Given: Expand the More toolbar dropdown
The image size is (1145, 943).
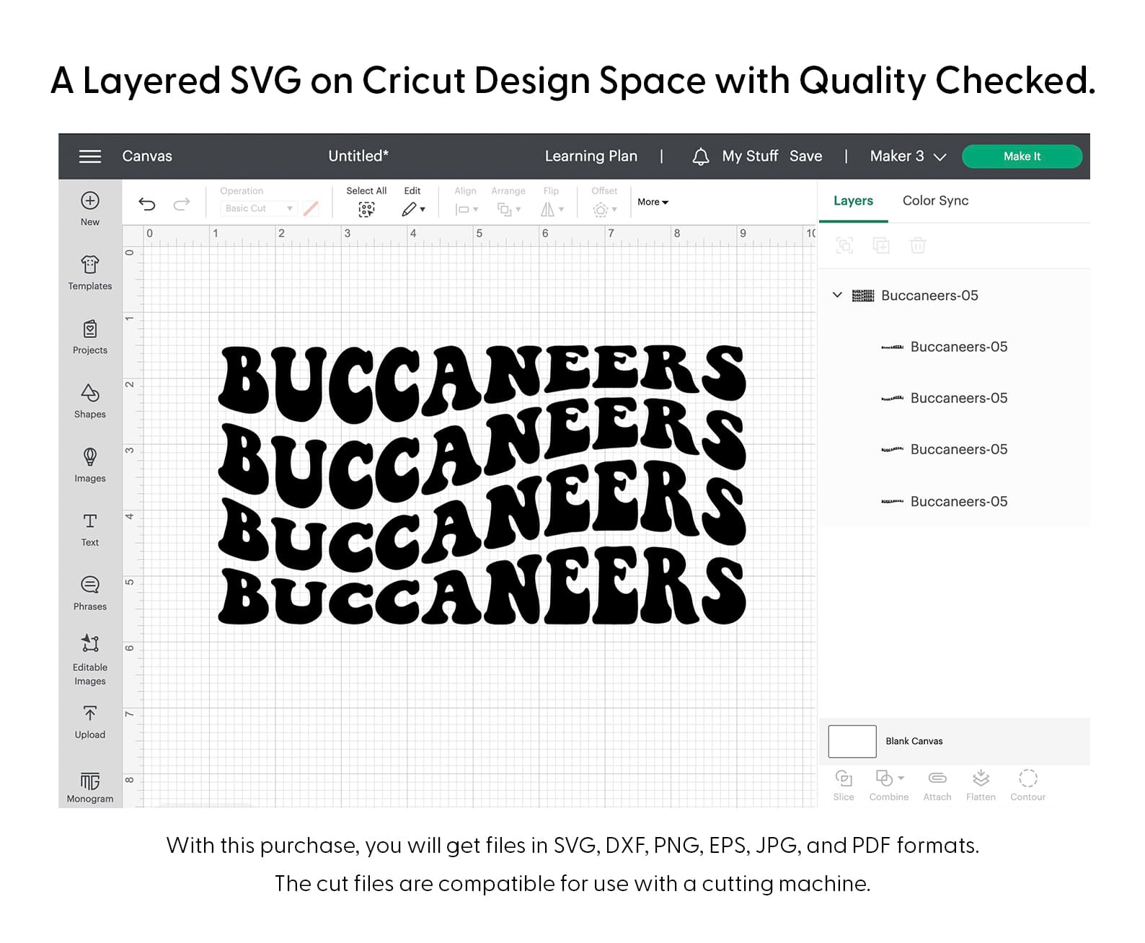Looking at the screenshot, I should pos(653,203).
